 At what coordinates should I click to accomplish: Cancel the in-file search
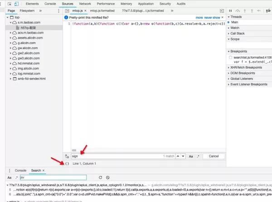click(x=214, y=156)
